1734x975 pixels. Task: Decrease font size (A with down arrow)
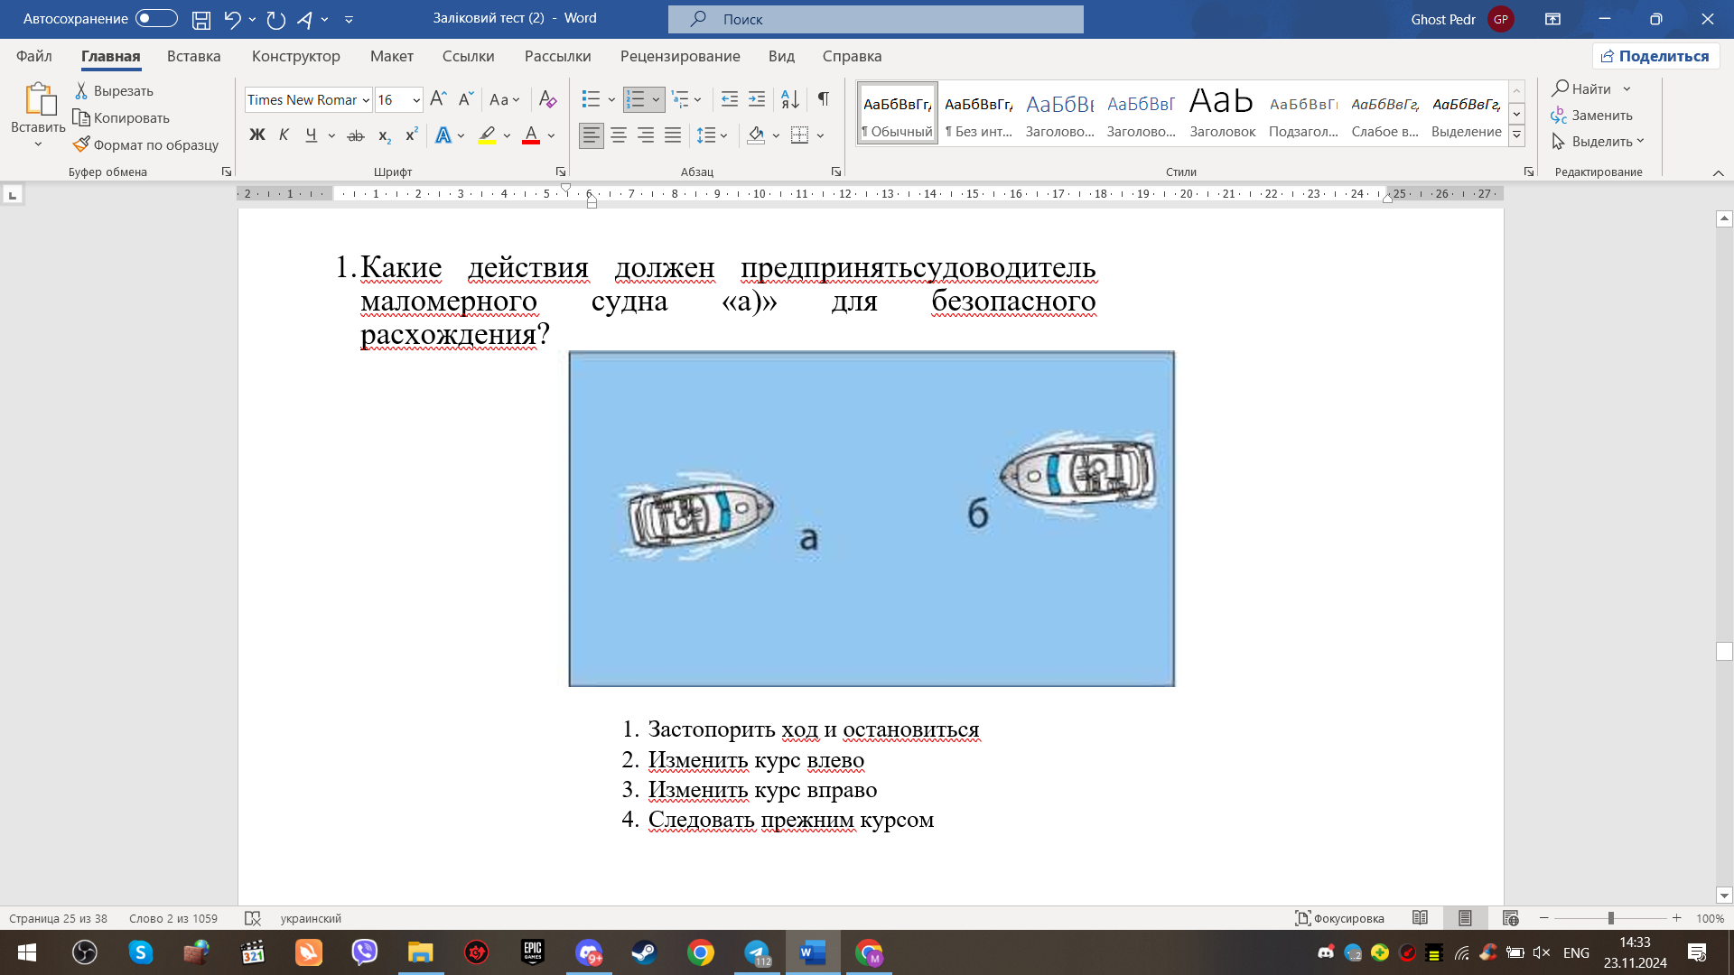click(465, 98)
